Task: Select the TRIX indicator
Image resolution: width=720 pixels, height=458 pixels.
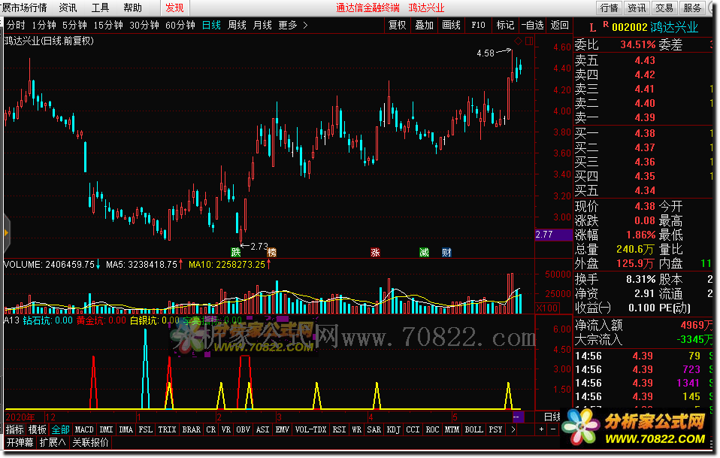Action: pos(167,429)
